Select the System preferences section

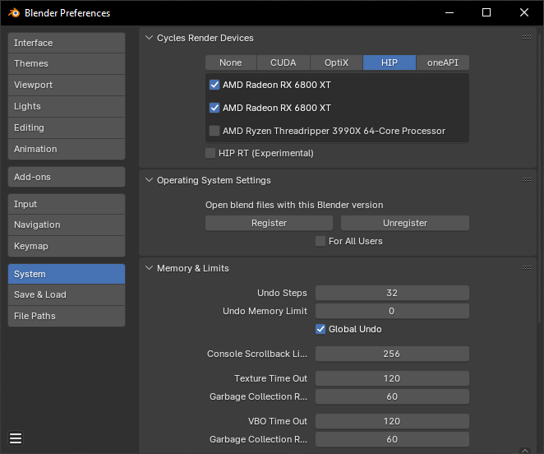click(x=67, y=274)
